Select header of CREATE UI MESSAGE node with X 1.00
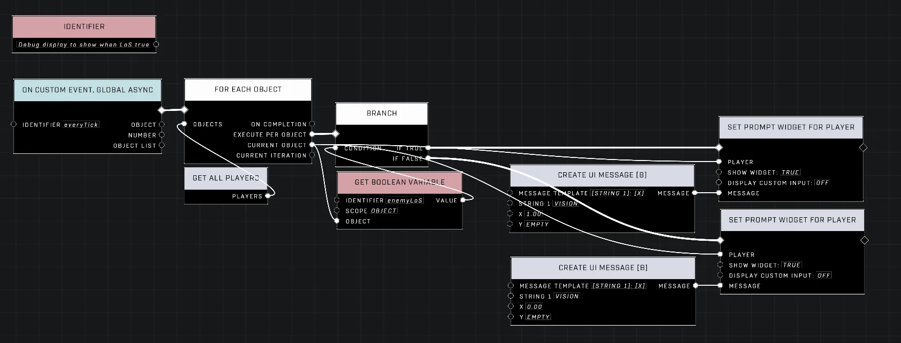 pyautogui.click(x=602, y=175)
